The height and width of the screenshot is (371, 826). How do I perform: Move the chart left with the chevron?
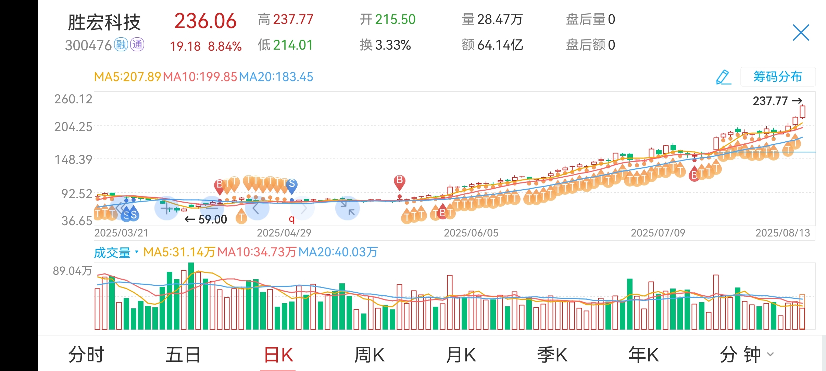[256, 208]
